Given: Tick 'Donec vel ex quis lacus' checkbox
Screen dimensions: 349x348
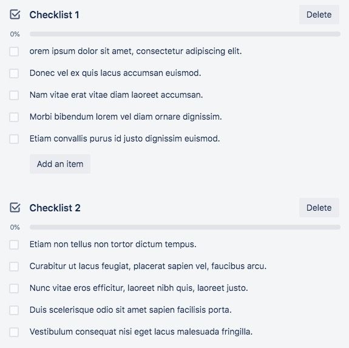Looking at the screenshot, I should 14,73.
